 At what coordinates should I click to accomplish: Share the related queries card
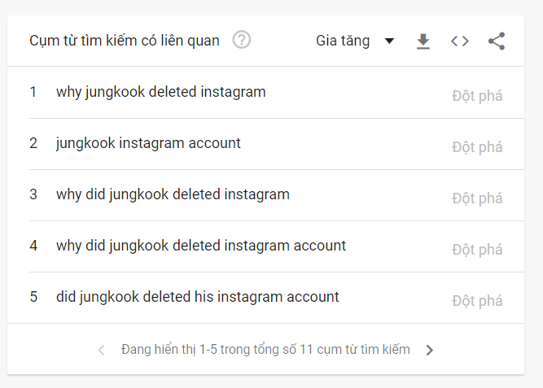[497, 41]
